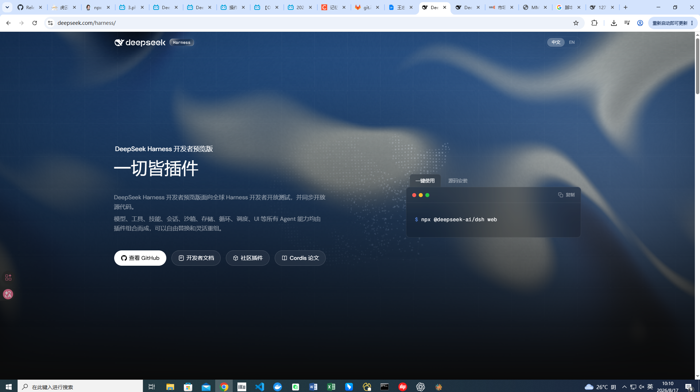700x392 pixels.
Task: Click 重新启动即可更新 update button
Action: (673, 23)
